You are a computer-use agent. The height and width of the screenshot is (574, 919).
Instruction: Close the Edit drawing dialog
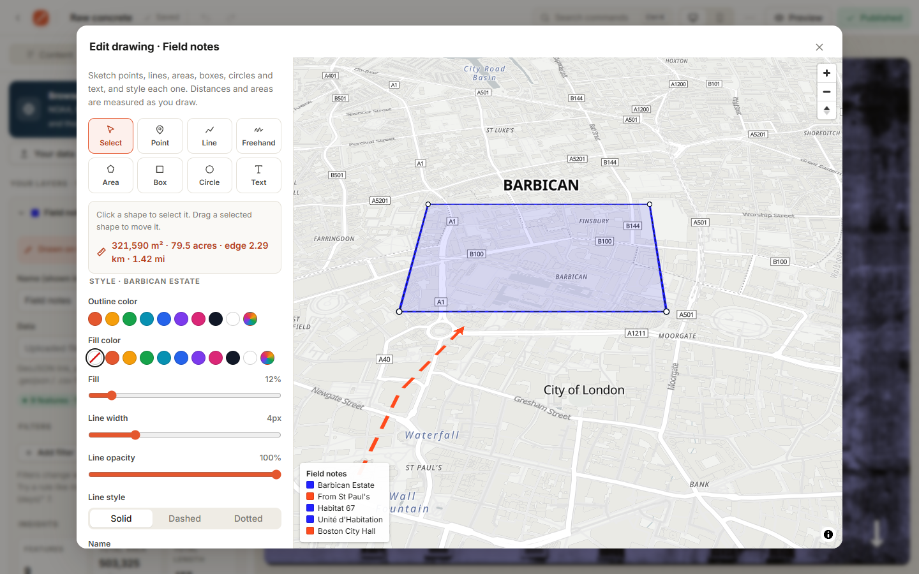pos(819,47)
